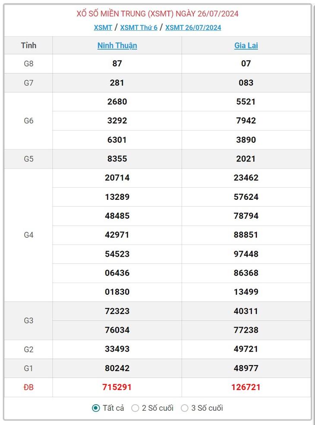Click the G8 result 87 for Ninh Thuận

(117, 63)
